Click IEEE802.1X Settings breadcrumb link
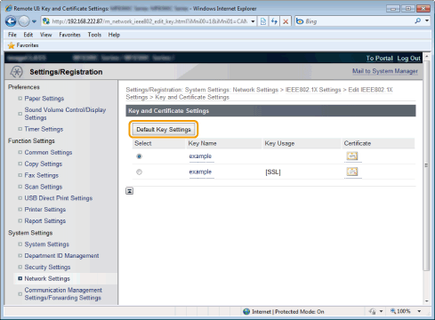The image size is (435, 320). point(313,90)
